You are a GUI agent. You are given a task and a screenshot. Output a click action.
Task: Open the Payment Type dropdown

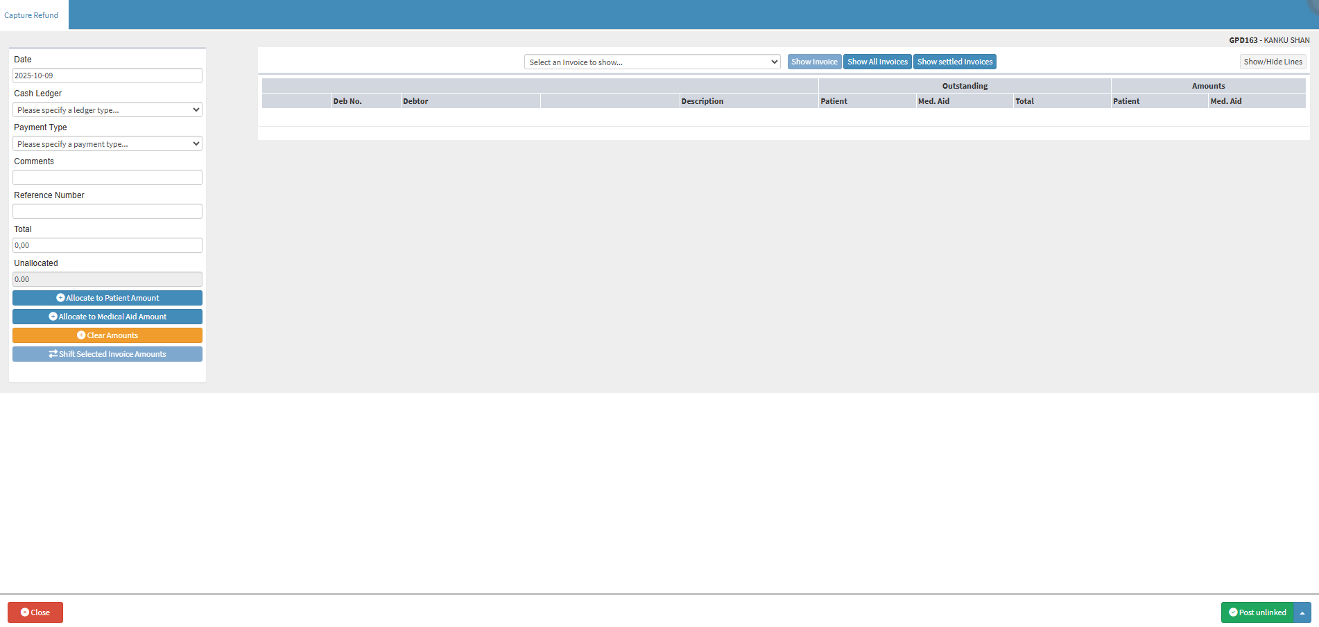point(107,143)
